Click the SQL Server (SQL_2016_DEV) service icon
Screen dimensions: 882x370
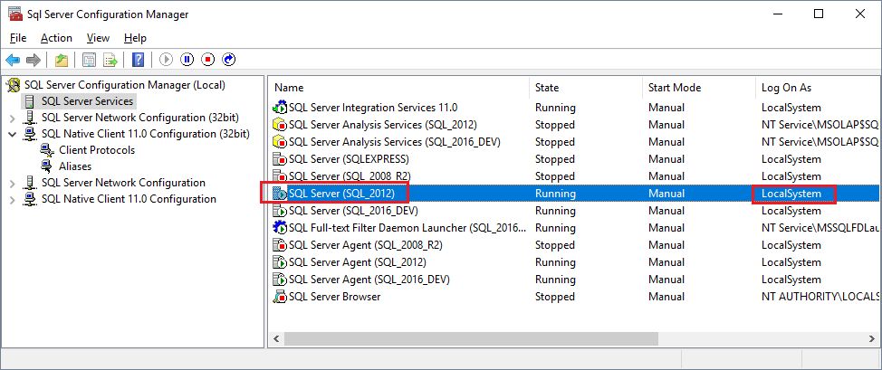[x=280, y=211]
